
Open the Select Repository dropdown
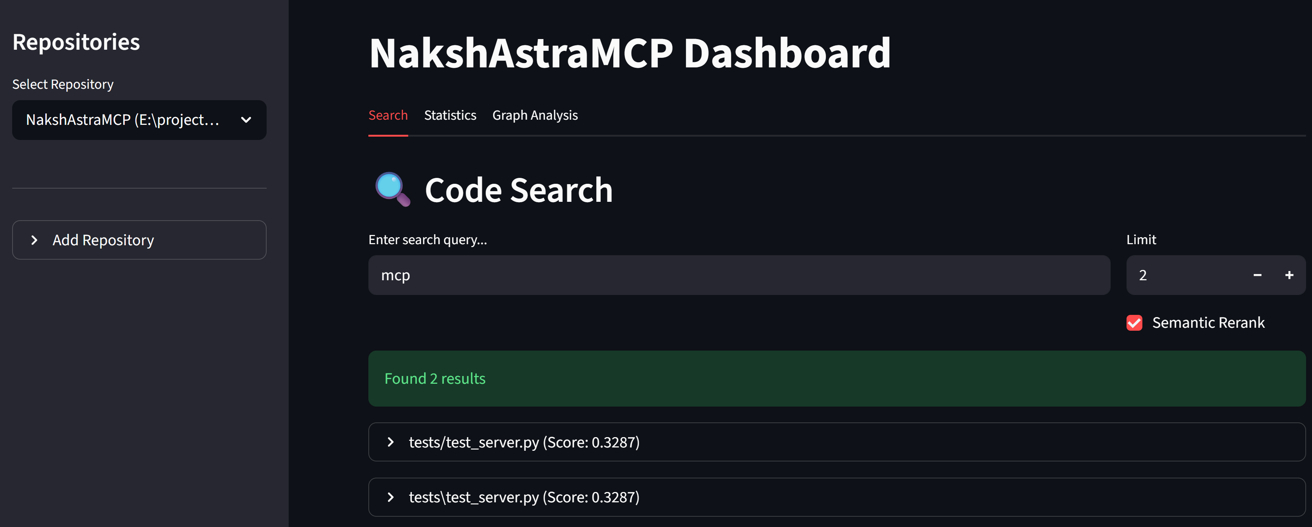(139, 120)
